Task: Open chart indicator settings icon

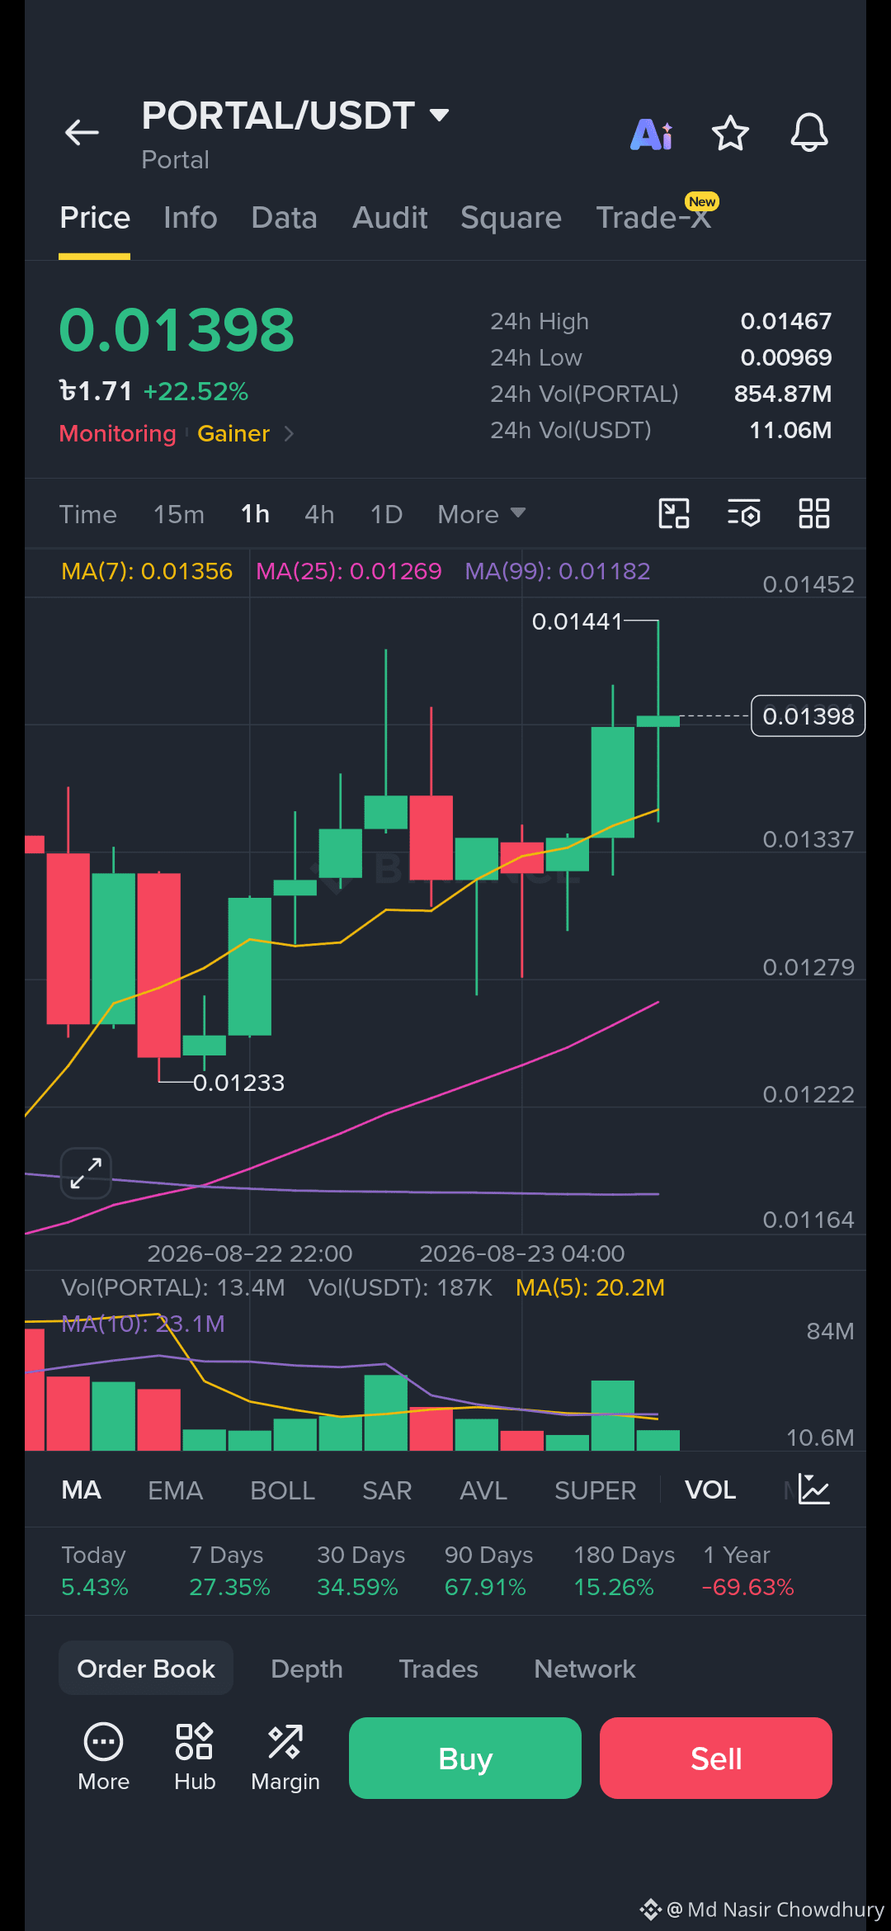Action: (x=744, y=513)
